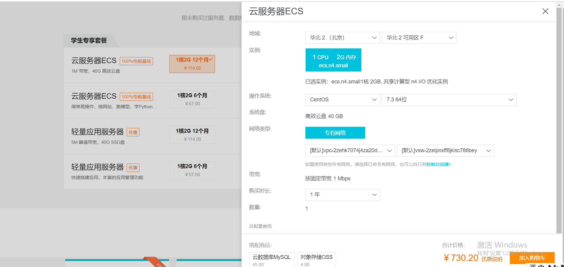Open the 华北 2 可用区 F zone dropdown
This screenshot has height=267, width=564.
point(419,38)
